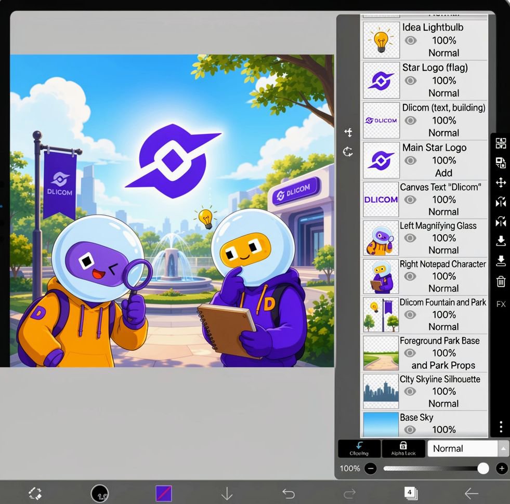The height and width of the screenshot is (504, 510).
Task: Toggle visibility of Star Logo (flag) layer
Action: [x=411, y=81]
